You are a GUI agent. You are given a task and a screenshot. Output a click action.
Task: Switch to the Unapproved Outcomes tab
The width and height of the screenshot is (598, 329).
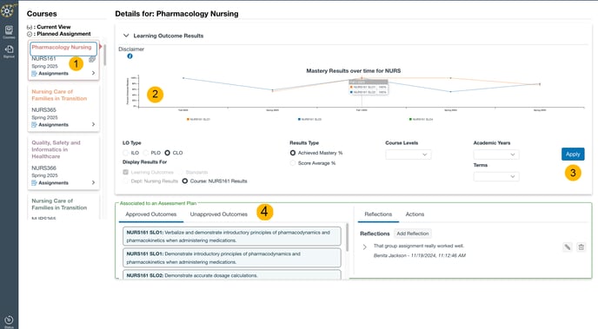pos(218,214)
